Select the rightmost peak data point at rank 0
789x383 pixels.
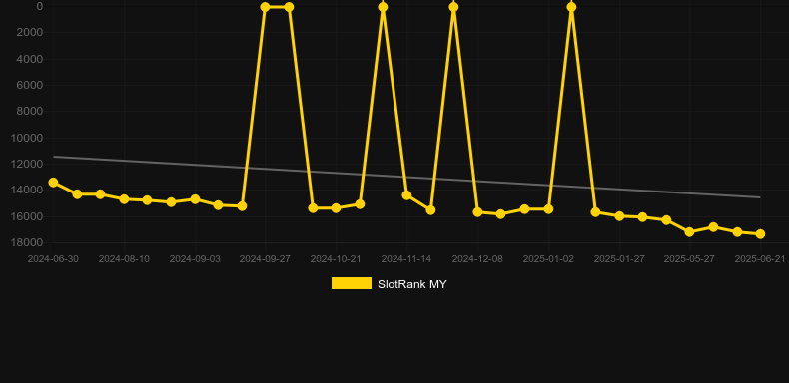click(x=571, y=7)
